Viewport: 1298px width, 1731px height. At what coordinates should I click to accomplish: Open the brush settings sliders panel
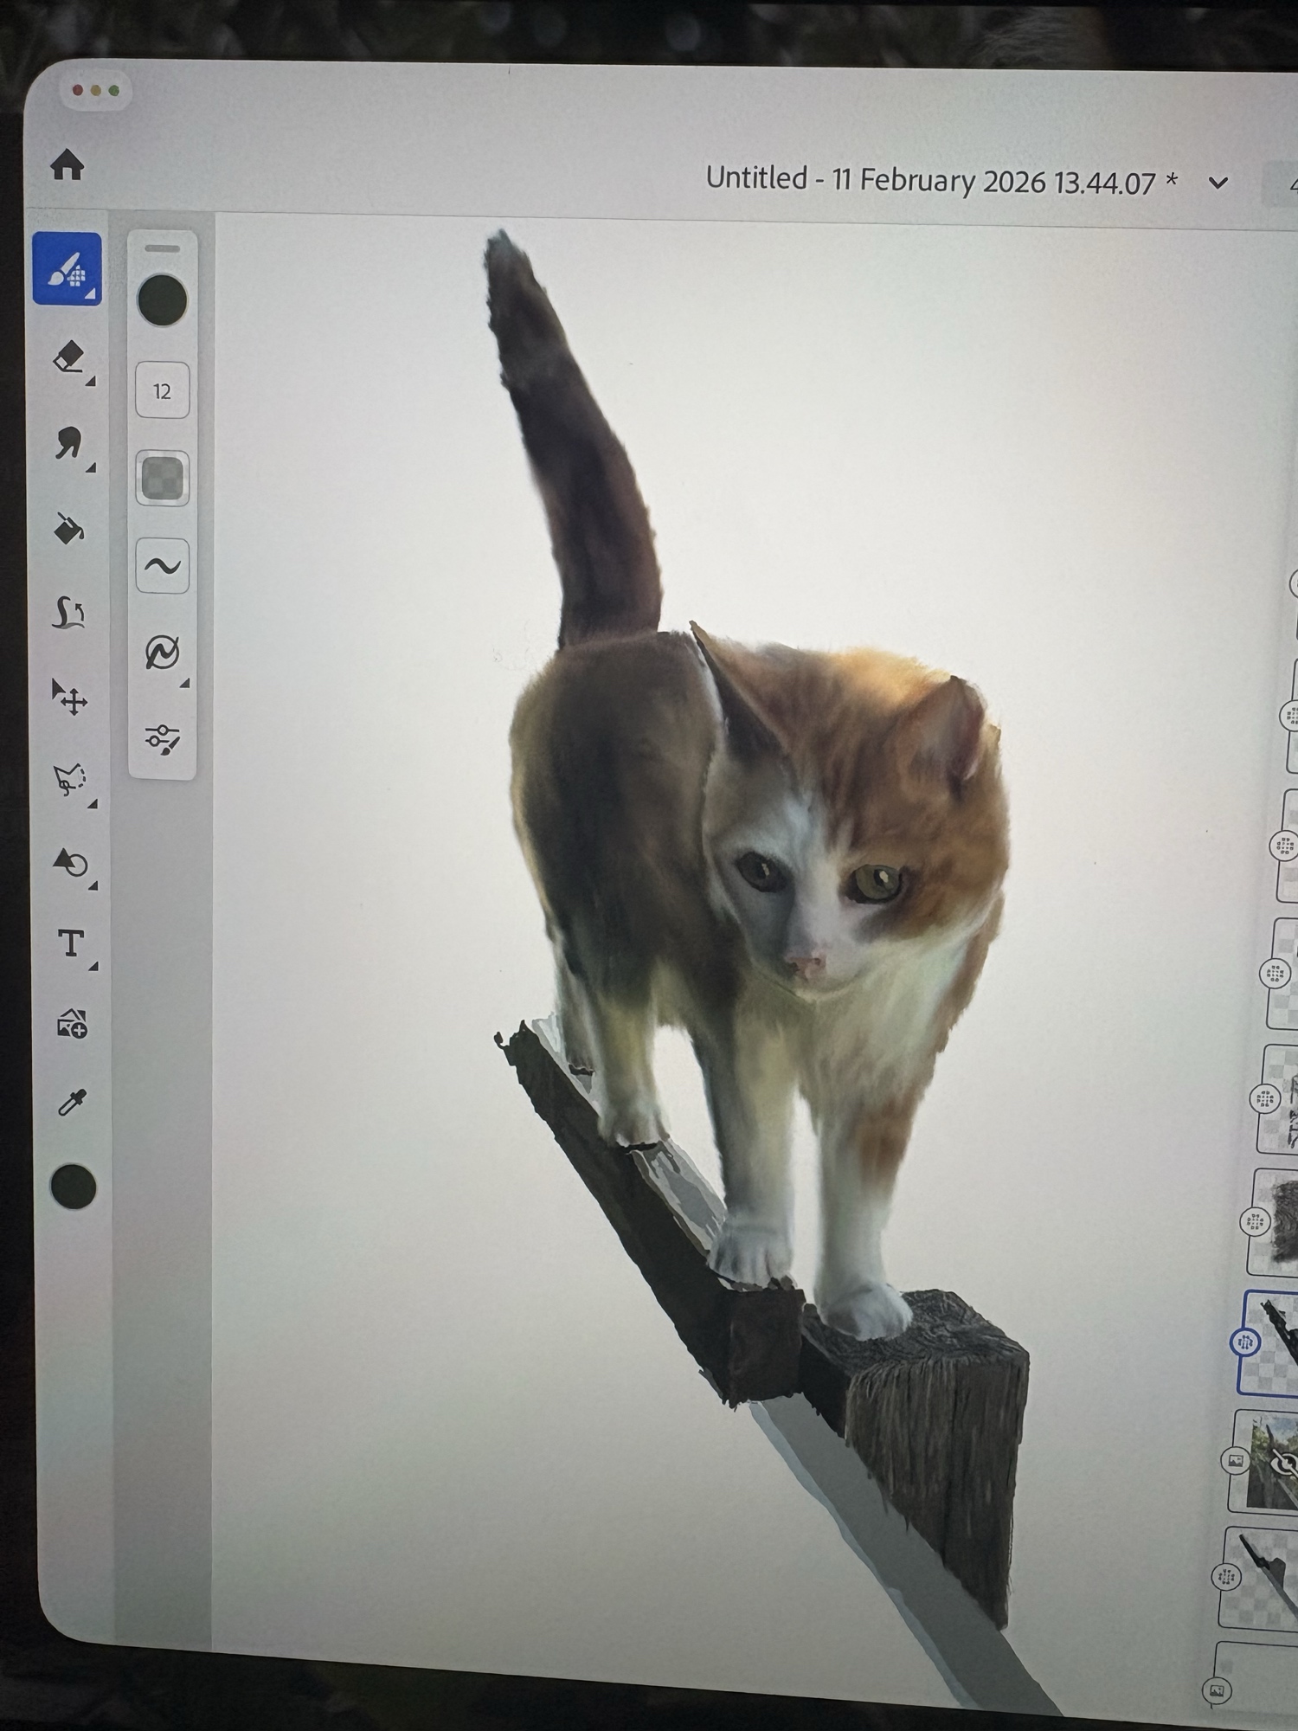(162, 739)
